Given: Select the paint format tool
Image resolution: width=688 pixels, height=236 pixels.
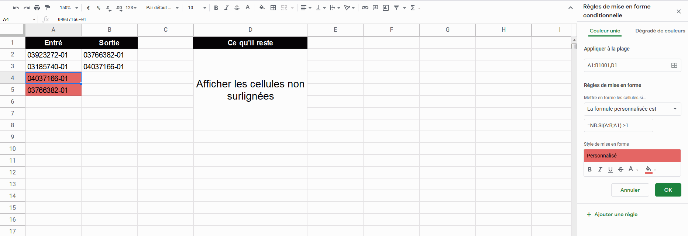Looking at the screenshot, I should click(x=47, y=8).
